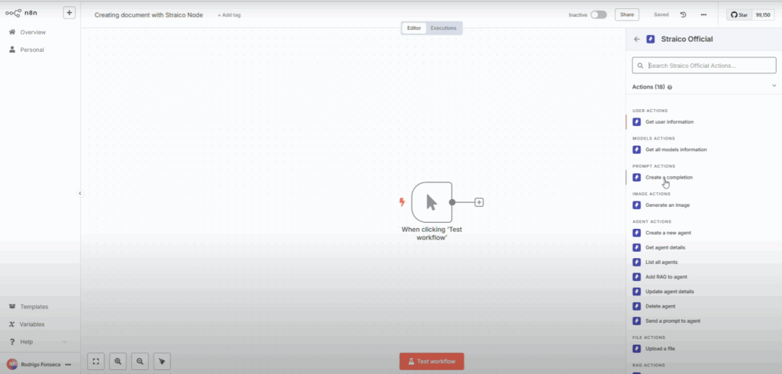Open Templates in the sidebar
Viewport: 782px width, 374px height.
coord(34,307)
